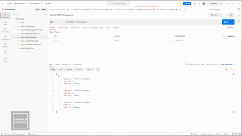Viewport: 242px width, 136px height.
Task: Open the Flows sidebar panel
Action: pos(5,52)
